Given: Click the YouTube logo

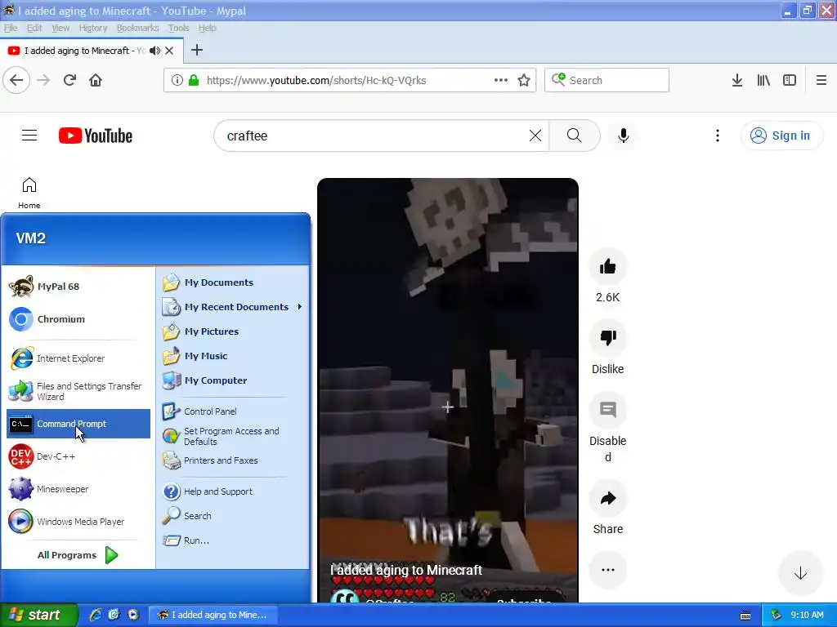Looking at the screenshot, I should (96, 136).
